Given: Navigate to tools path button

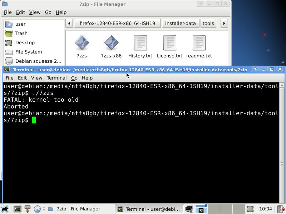Looking at the screenshot, I should tap(208, 24).
